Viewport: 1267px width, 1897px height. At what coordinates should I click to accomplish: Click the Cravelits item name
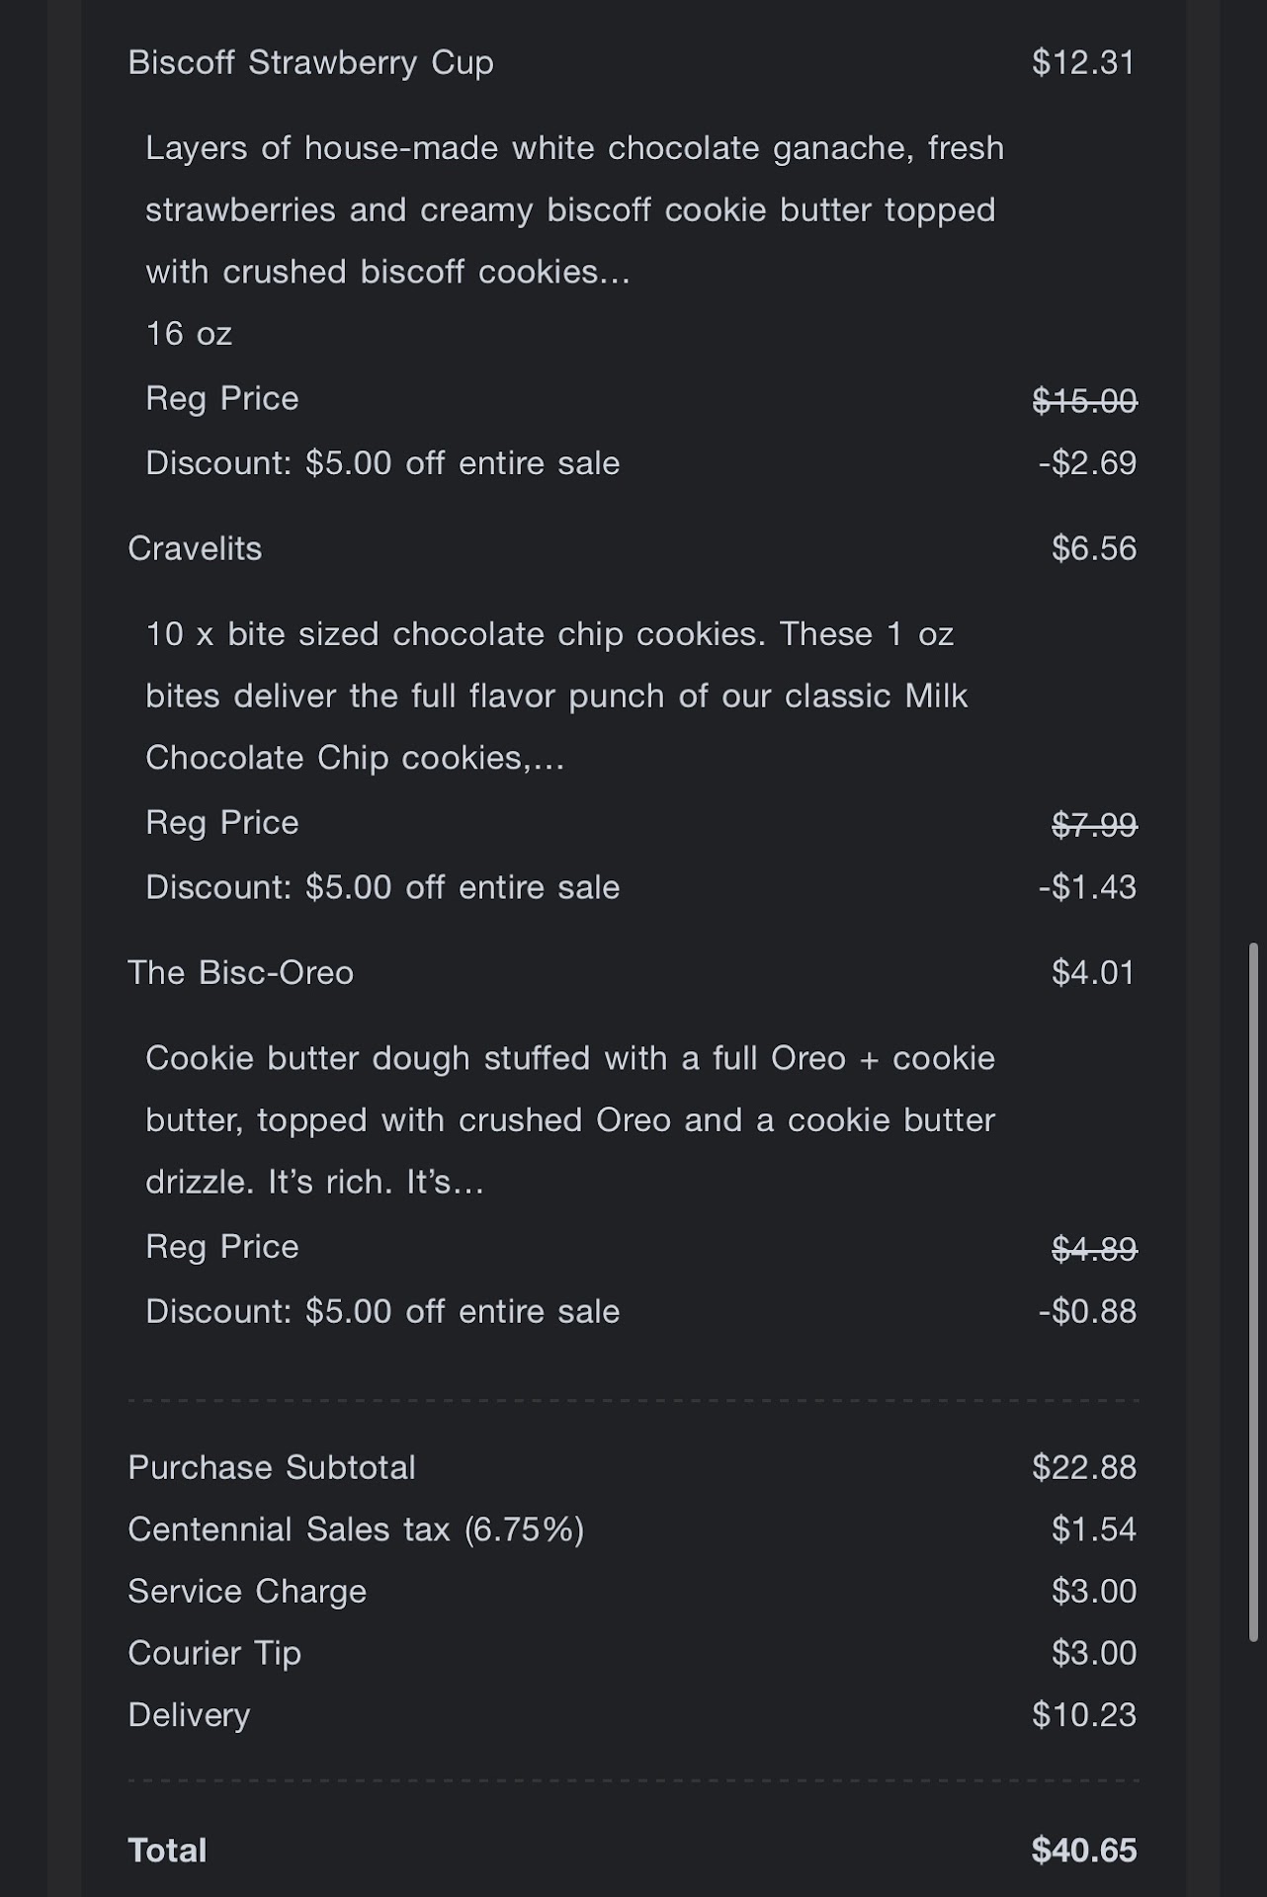click(195, 548)
